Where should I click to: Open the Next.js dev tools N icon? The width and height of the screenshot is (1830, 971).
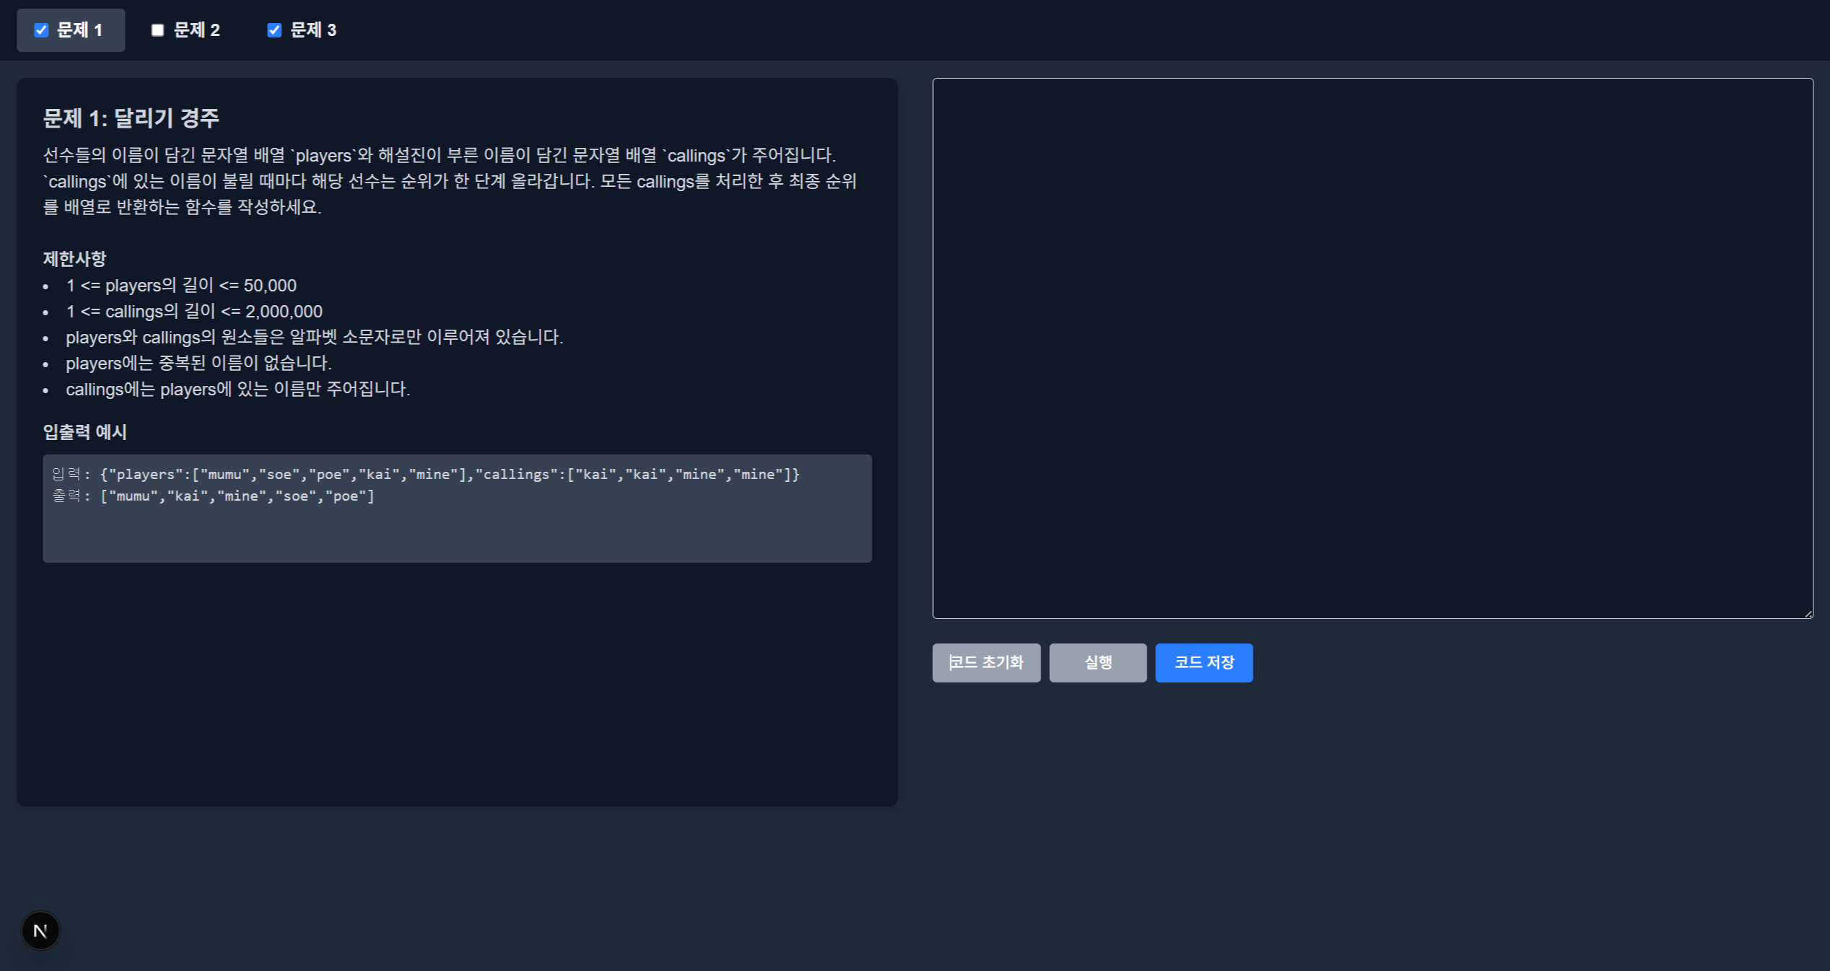pyautogui.click(x=40, y=931)
